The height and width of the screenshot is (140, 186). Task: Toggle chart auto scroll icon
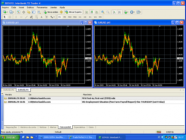114,12
